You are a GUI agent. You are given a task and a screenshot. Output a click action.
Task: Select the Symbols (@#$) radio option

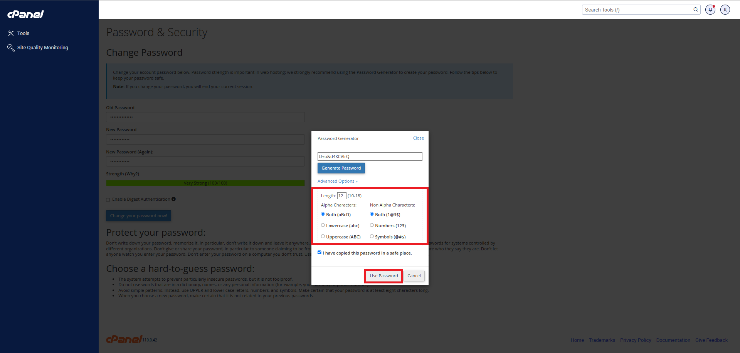pyautogui.click(x=372, y=236)
